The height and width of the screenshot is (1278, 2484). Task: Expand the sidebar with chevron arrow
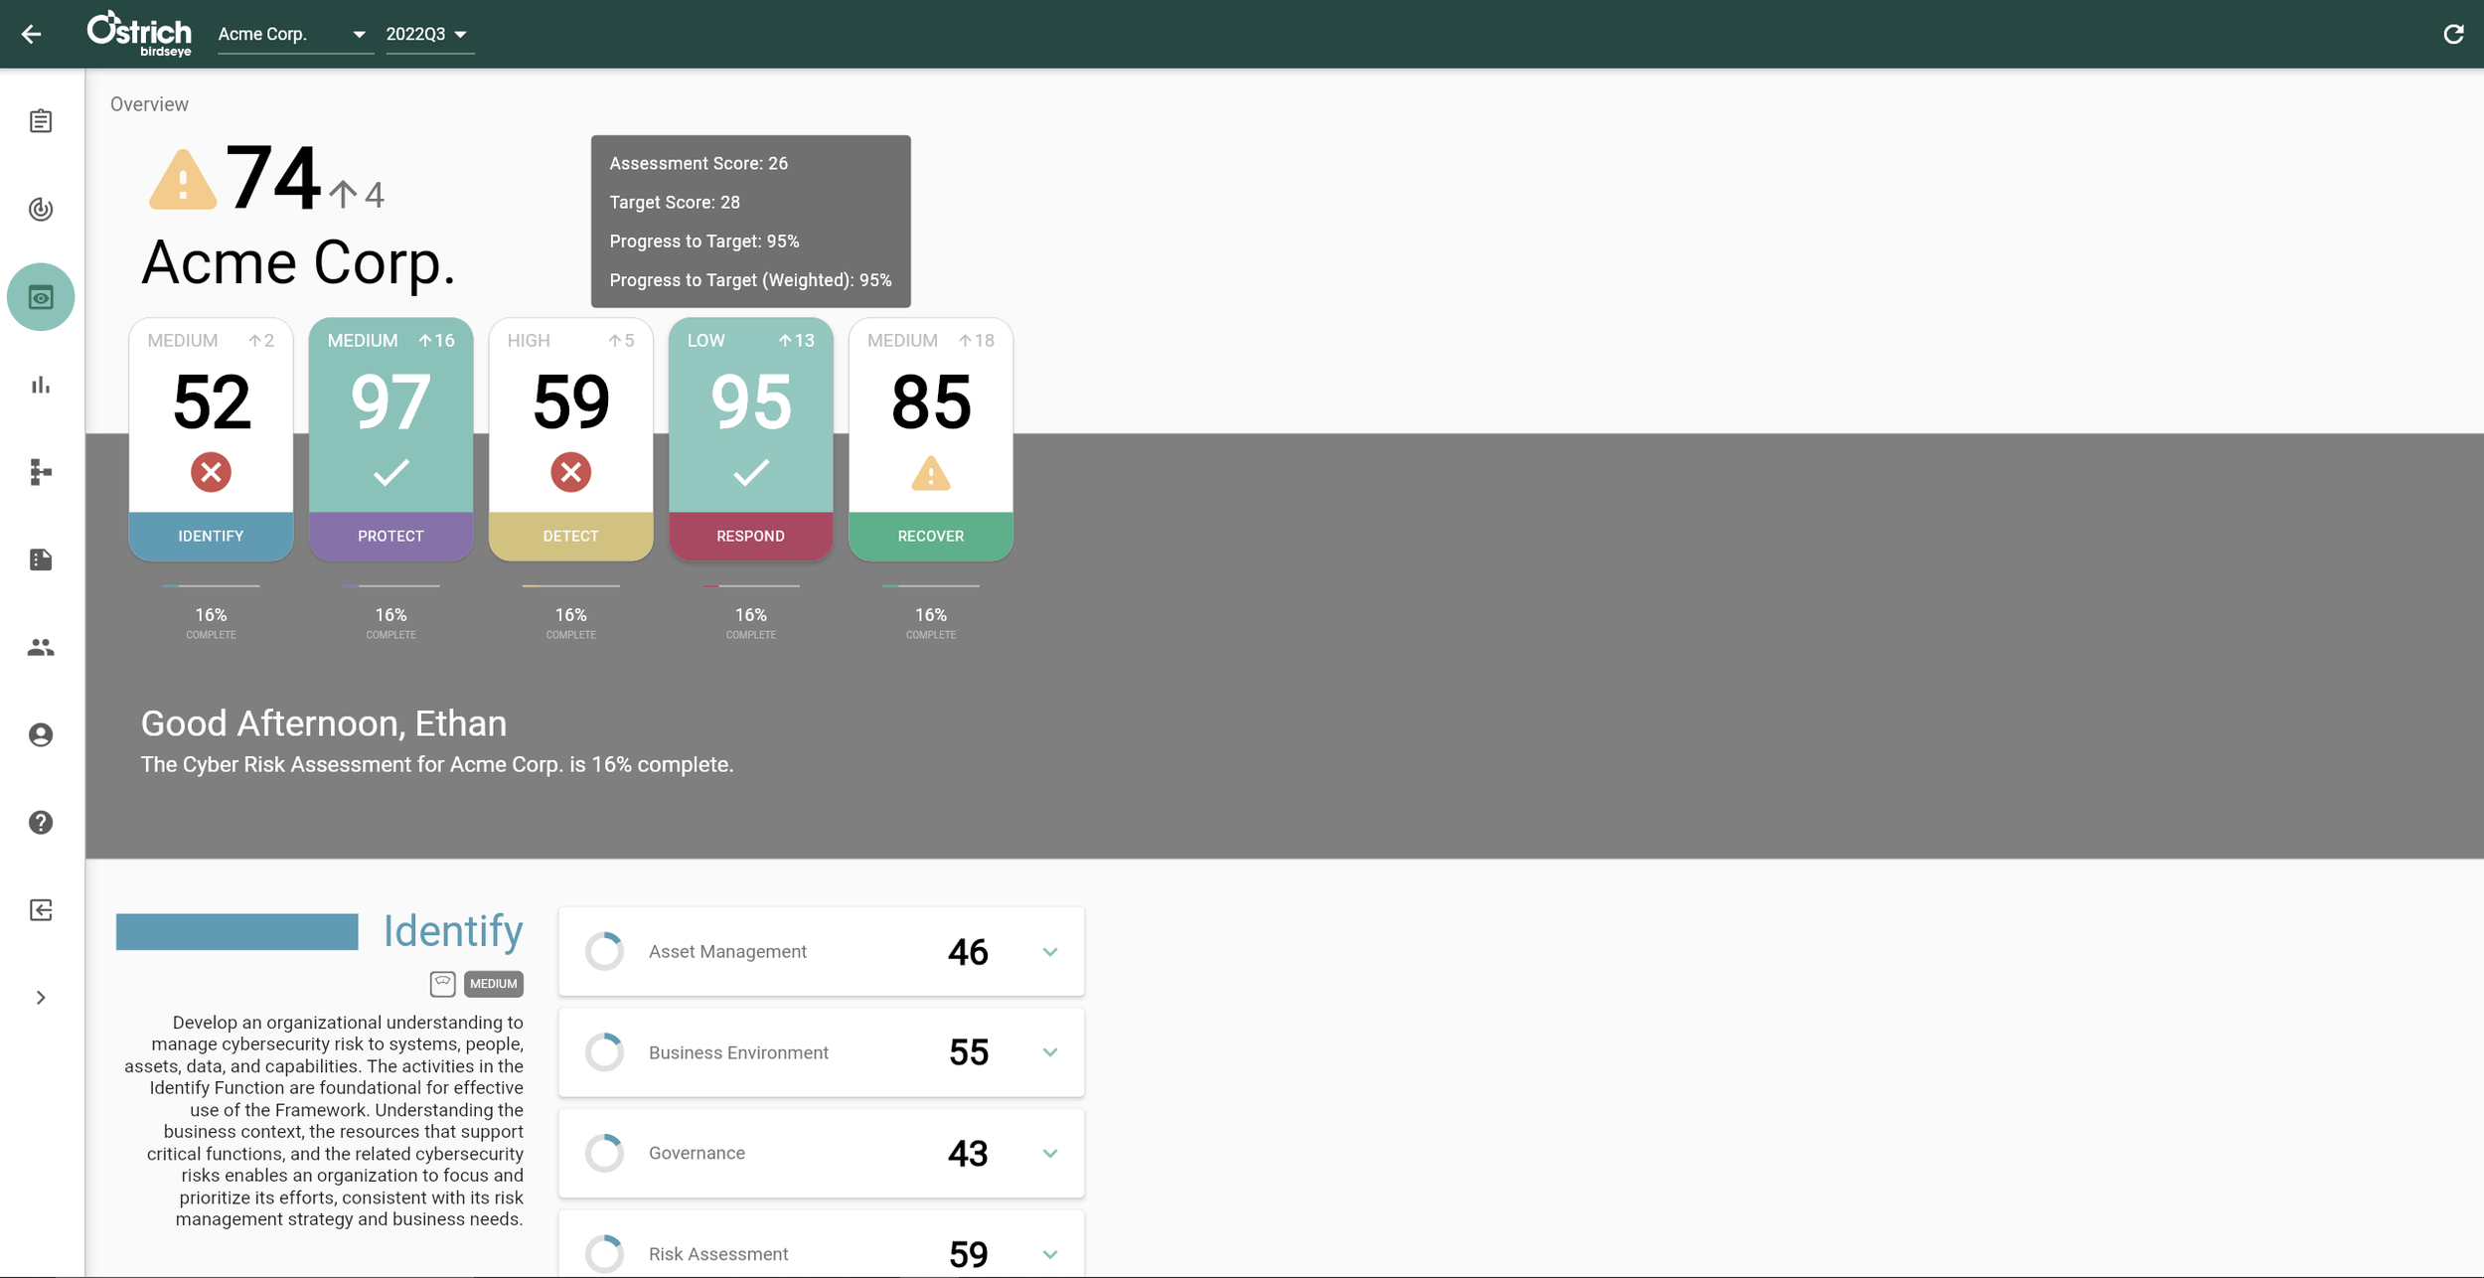(41, 998)
